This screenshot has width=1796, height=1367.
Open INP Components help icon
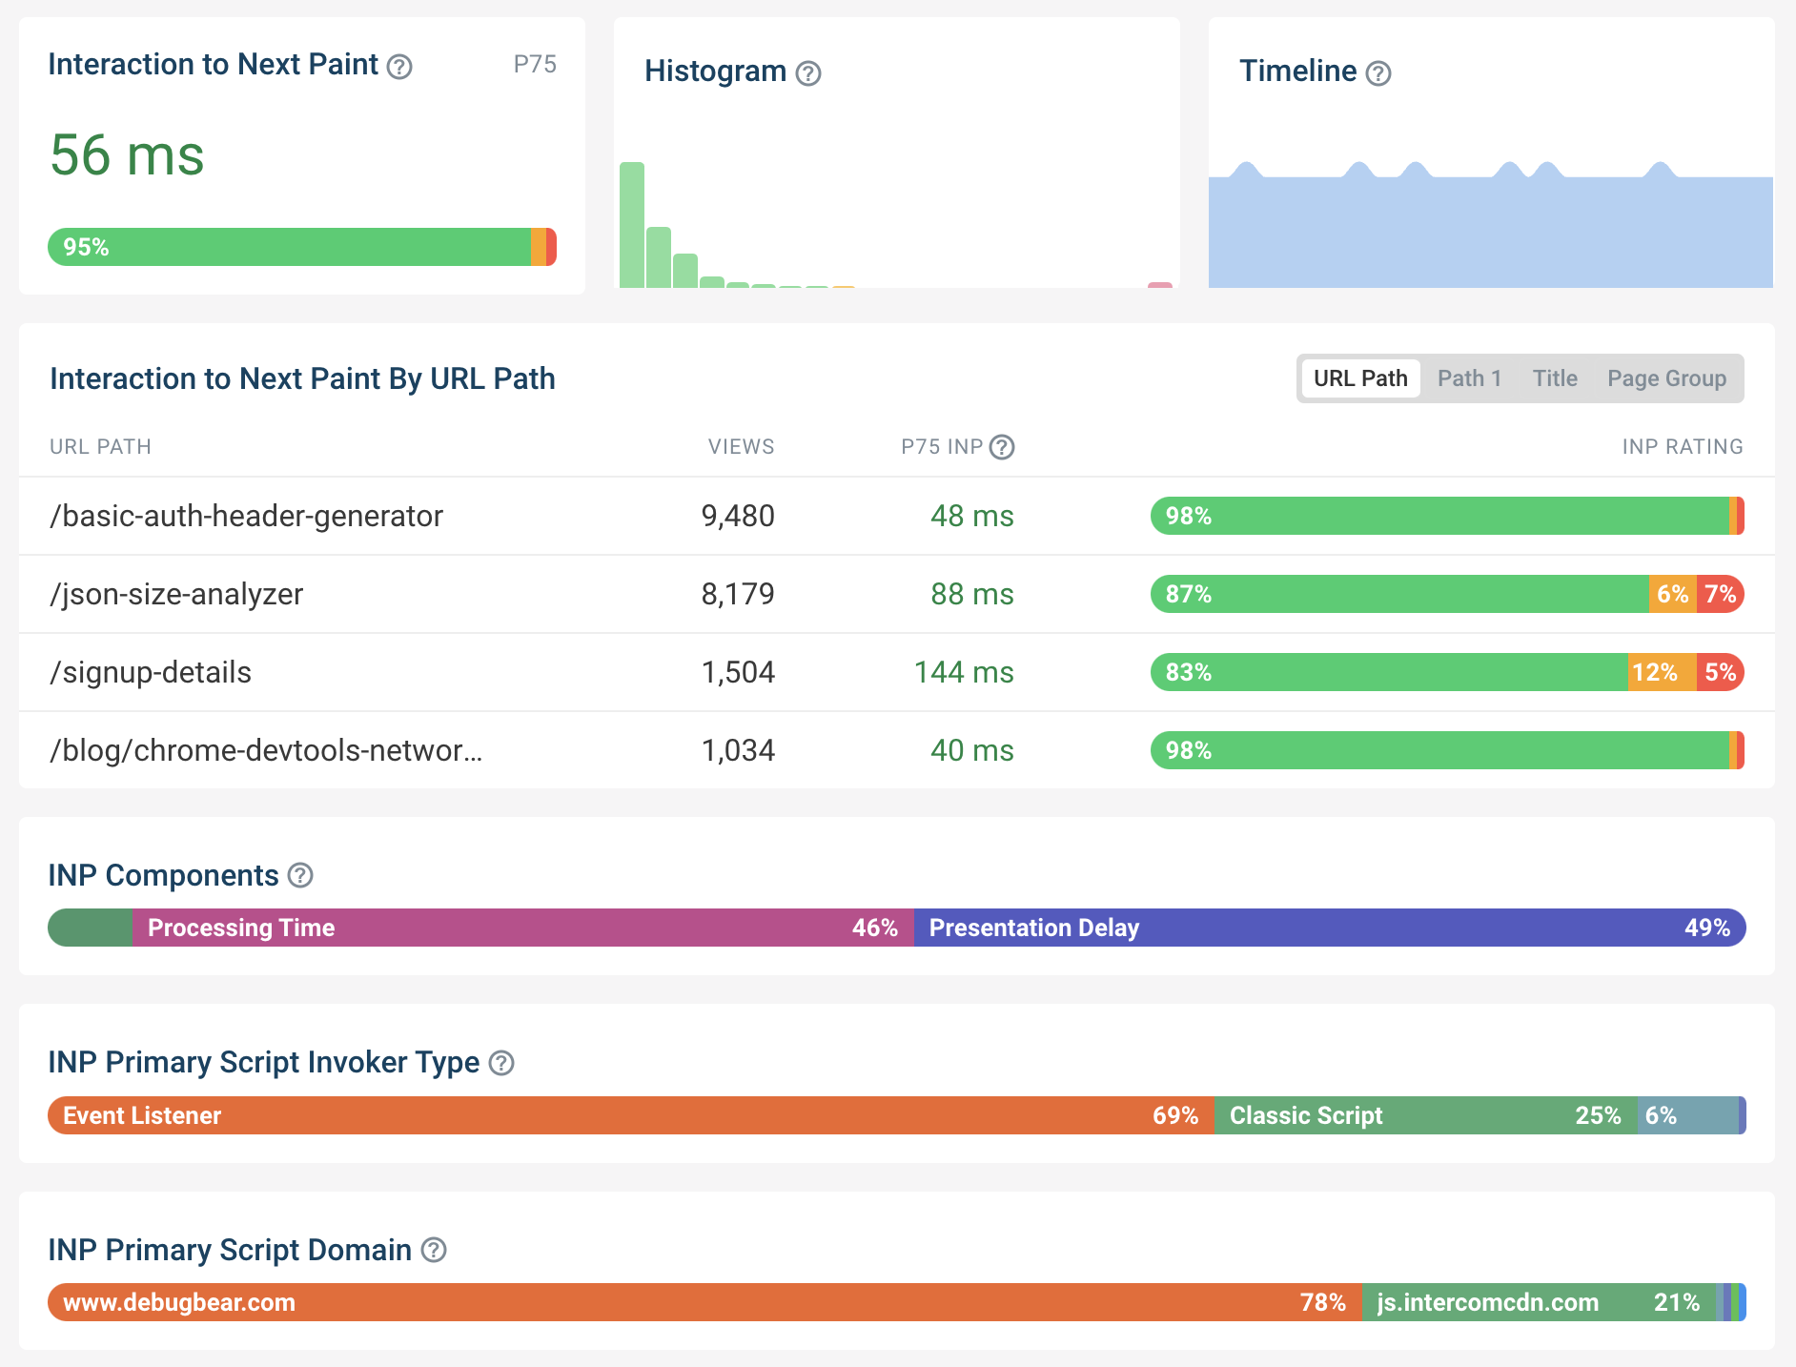300,875
